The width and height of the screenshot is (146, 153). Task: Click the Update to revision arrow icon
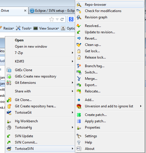click(x=79, y=32)
